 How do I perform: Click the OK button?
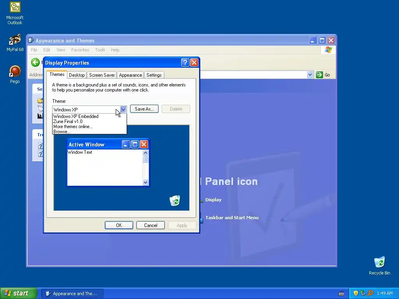pyautogui.click(x=119, y=225)
